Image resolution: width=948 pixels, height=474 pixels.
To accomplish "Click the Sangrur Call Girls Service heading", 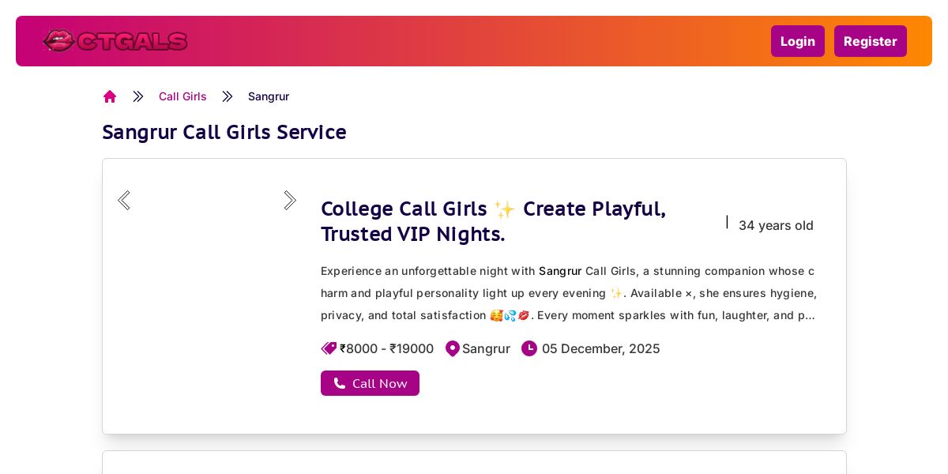I will (224, 132).
